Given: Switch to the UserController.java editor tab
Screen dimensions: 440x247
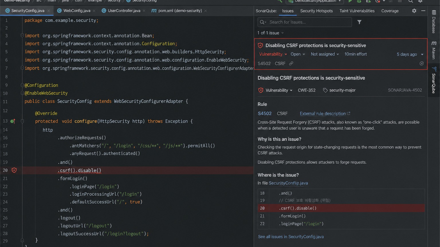Looking at the screenshot, I should coord(124,11).
